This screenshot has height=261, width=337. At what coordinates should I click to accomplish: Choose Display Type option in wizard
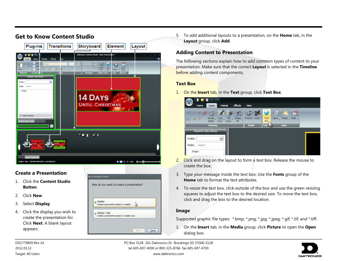125,214
